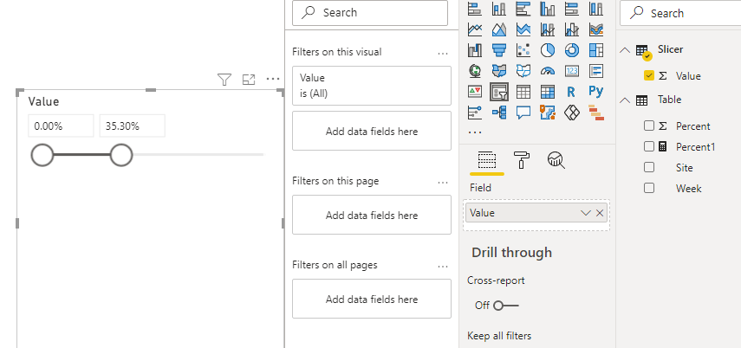
Task: Select the Slicer visualization icon
Action: pyautogui.click(x=499, y=91)
